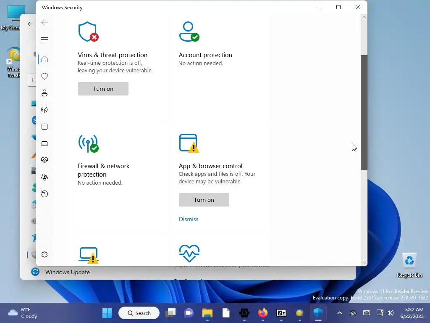This screenshot has width=430, height=323.
Task: Open Firewall & network protection heading
Action: [103, 170]
